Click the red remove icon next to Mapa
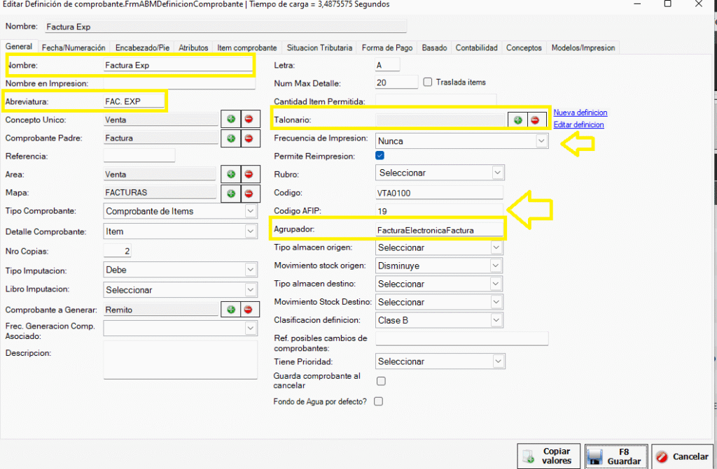 click(x=248, y=192)
